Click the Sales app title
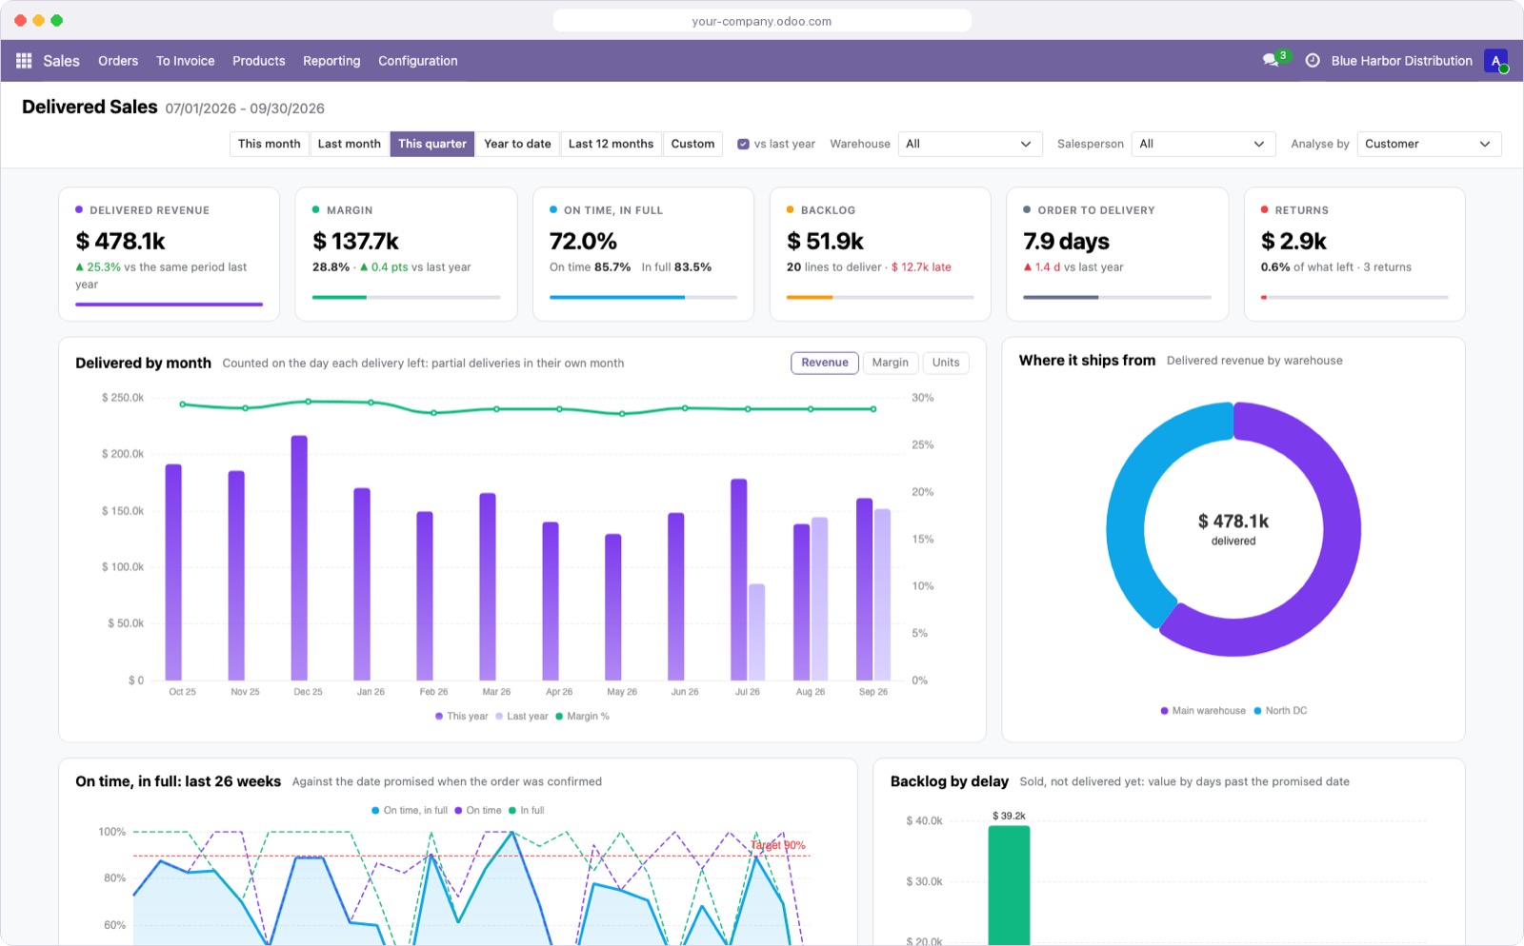Viewport: 1524px width, 946px height. (61, 61)
